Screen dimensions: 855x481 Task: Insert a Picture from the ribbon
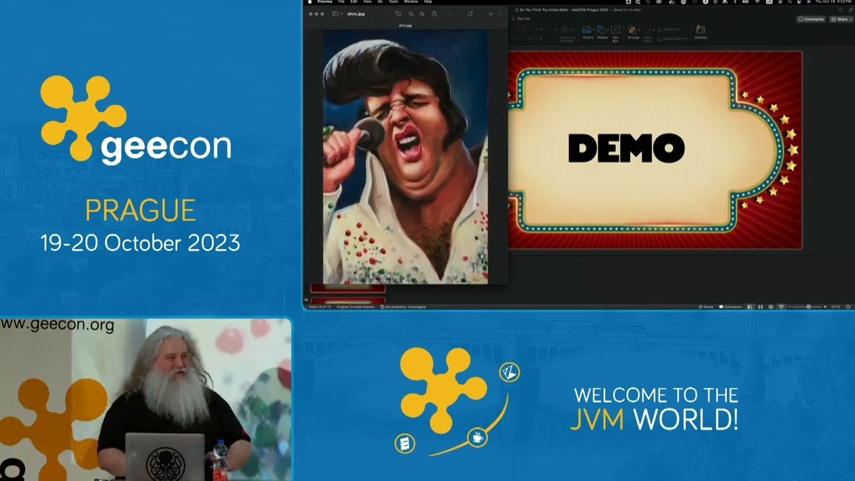588,32
